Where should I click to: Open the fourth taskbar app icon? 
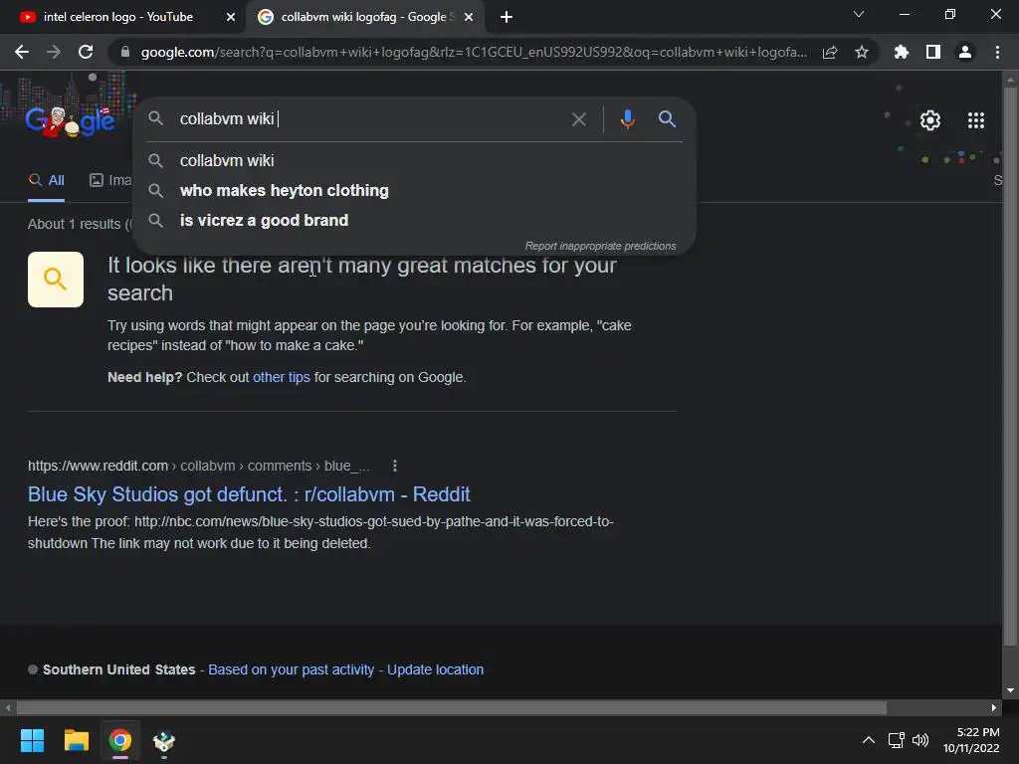164,740
